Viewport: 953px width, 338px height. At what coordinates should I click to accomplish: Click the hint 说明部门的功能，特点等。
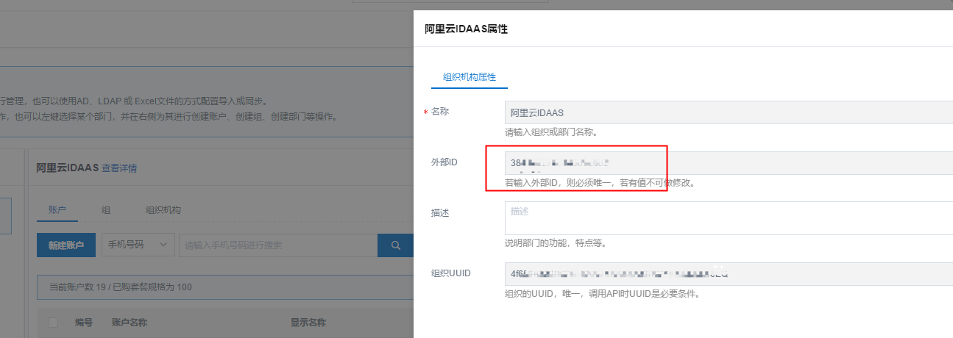tap(555, 243)
